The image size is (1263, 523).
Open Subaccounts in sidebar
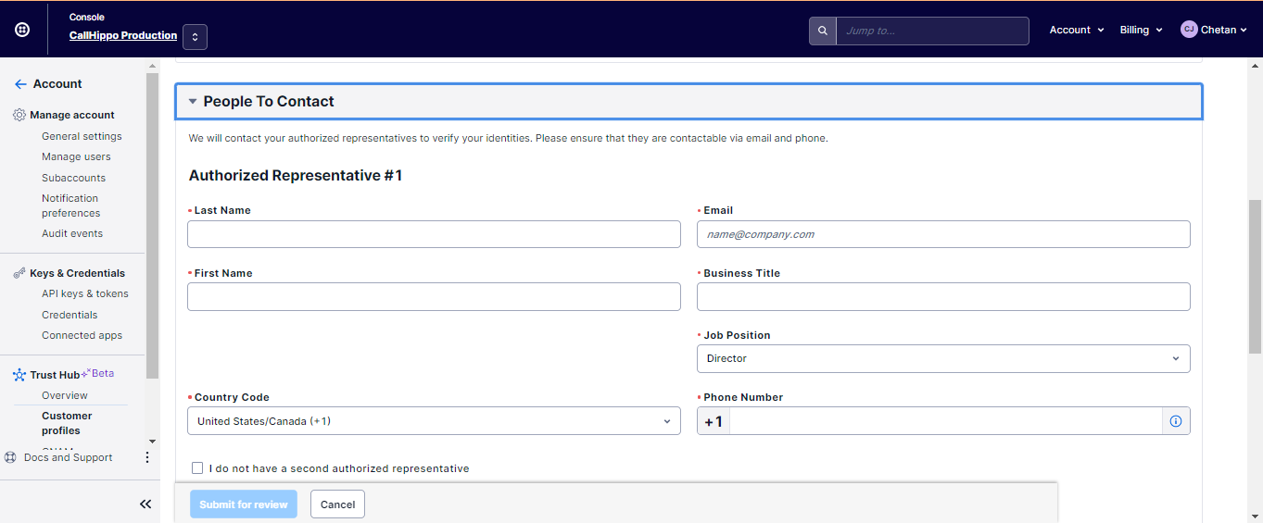click(x=73, y=178)
